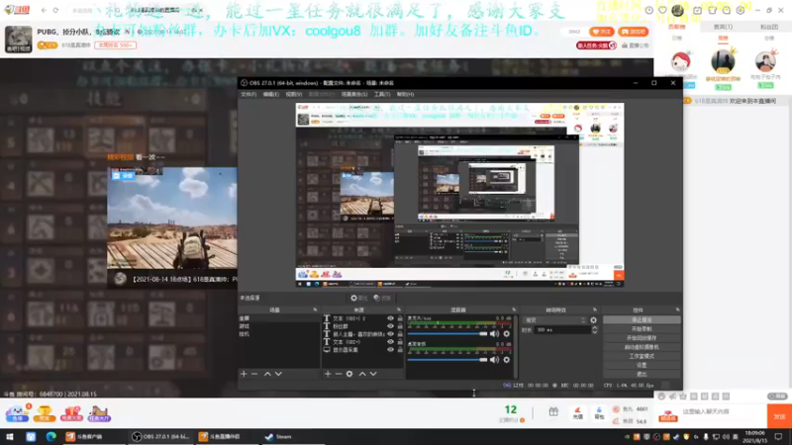Pop out 控件 dock via header icon
The width and height of the screenshot is (792, 445).
click(677, 310)
